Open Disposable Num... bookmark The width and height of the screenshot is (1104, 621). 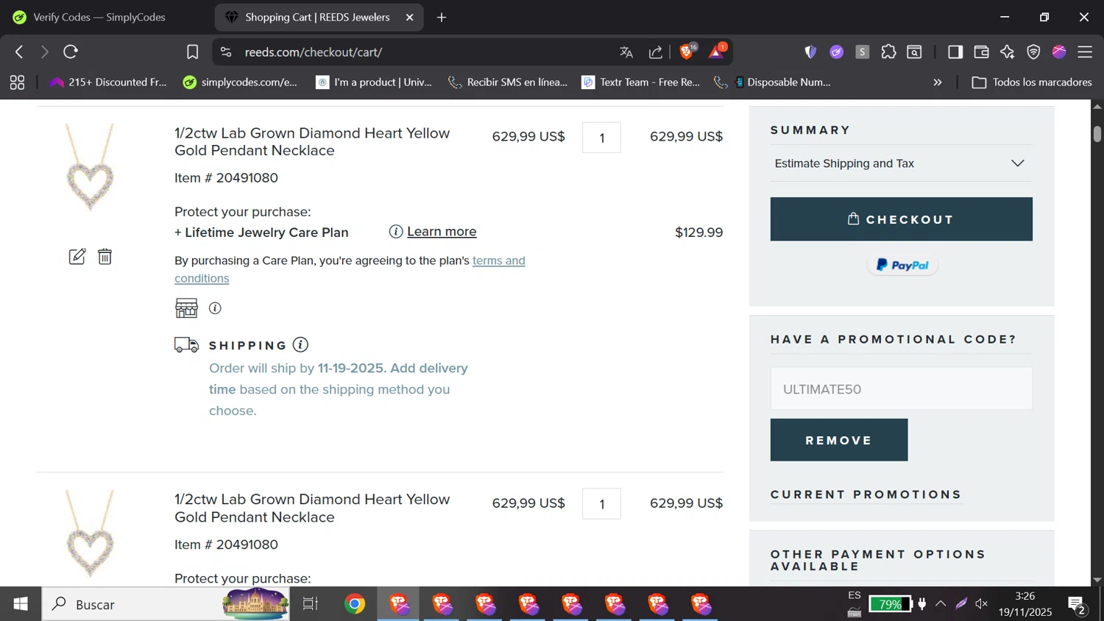pos(773,82)
